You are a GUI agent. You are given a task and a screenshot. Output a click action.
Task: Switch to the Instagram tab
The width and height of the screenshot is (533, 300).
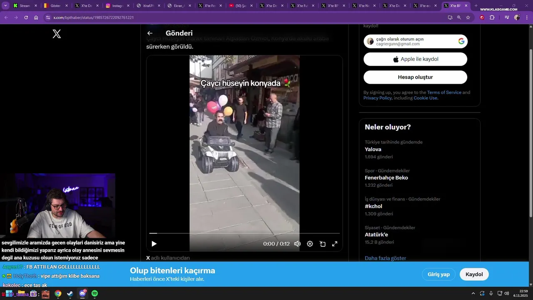coord(117,6)
